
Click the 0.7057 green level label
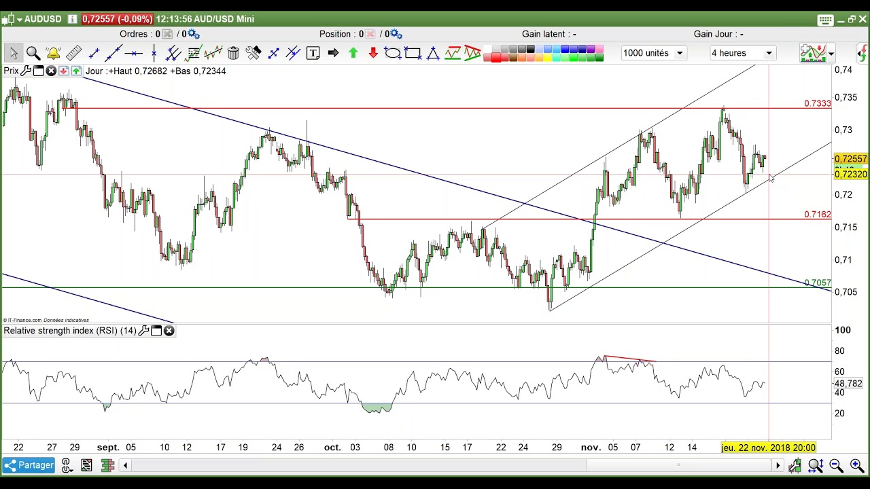817,283
